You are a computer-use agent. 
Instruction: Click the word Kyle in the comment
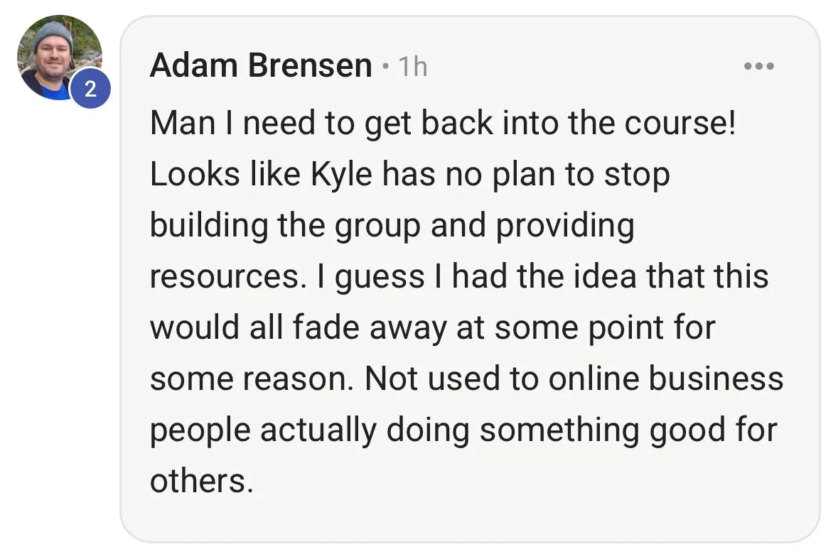pos(341,175)
